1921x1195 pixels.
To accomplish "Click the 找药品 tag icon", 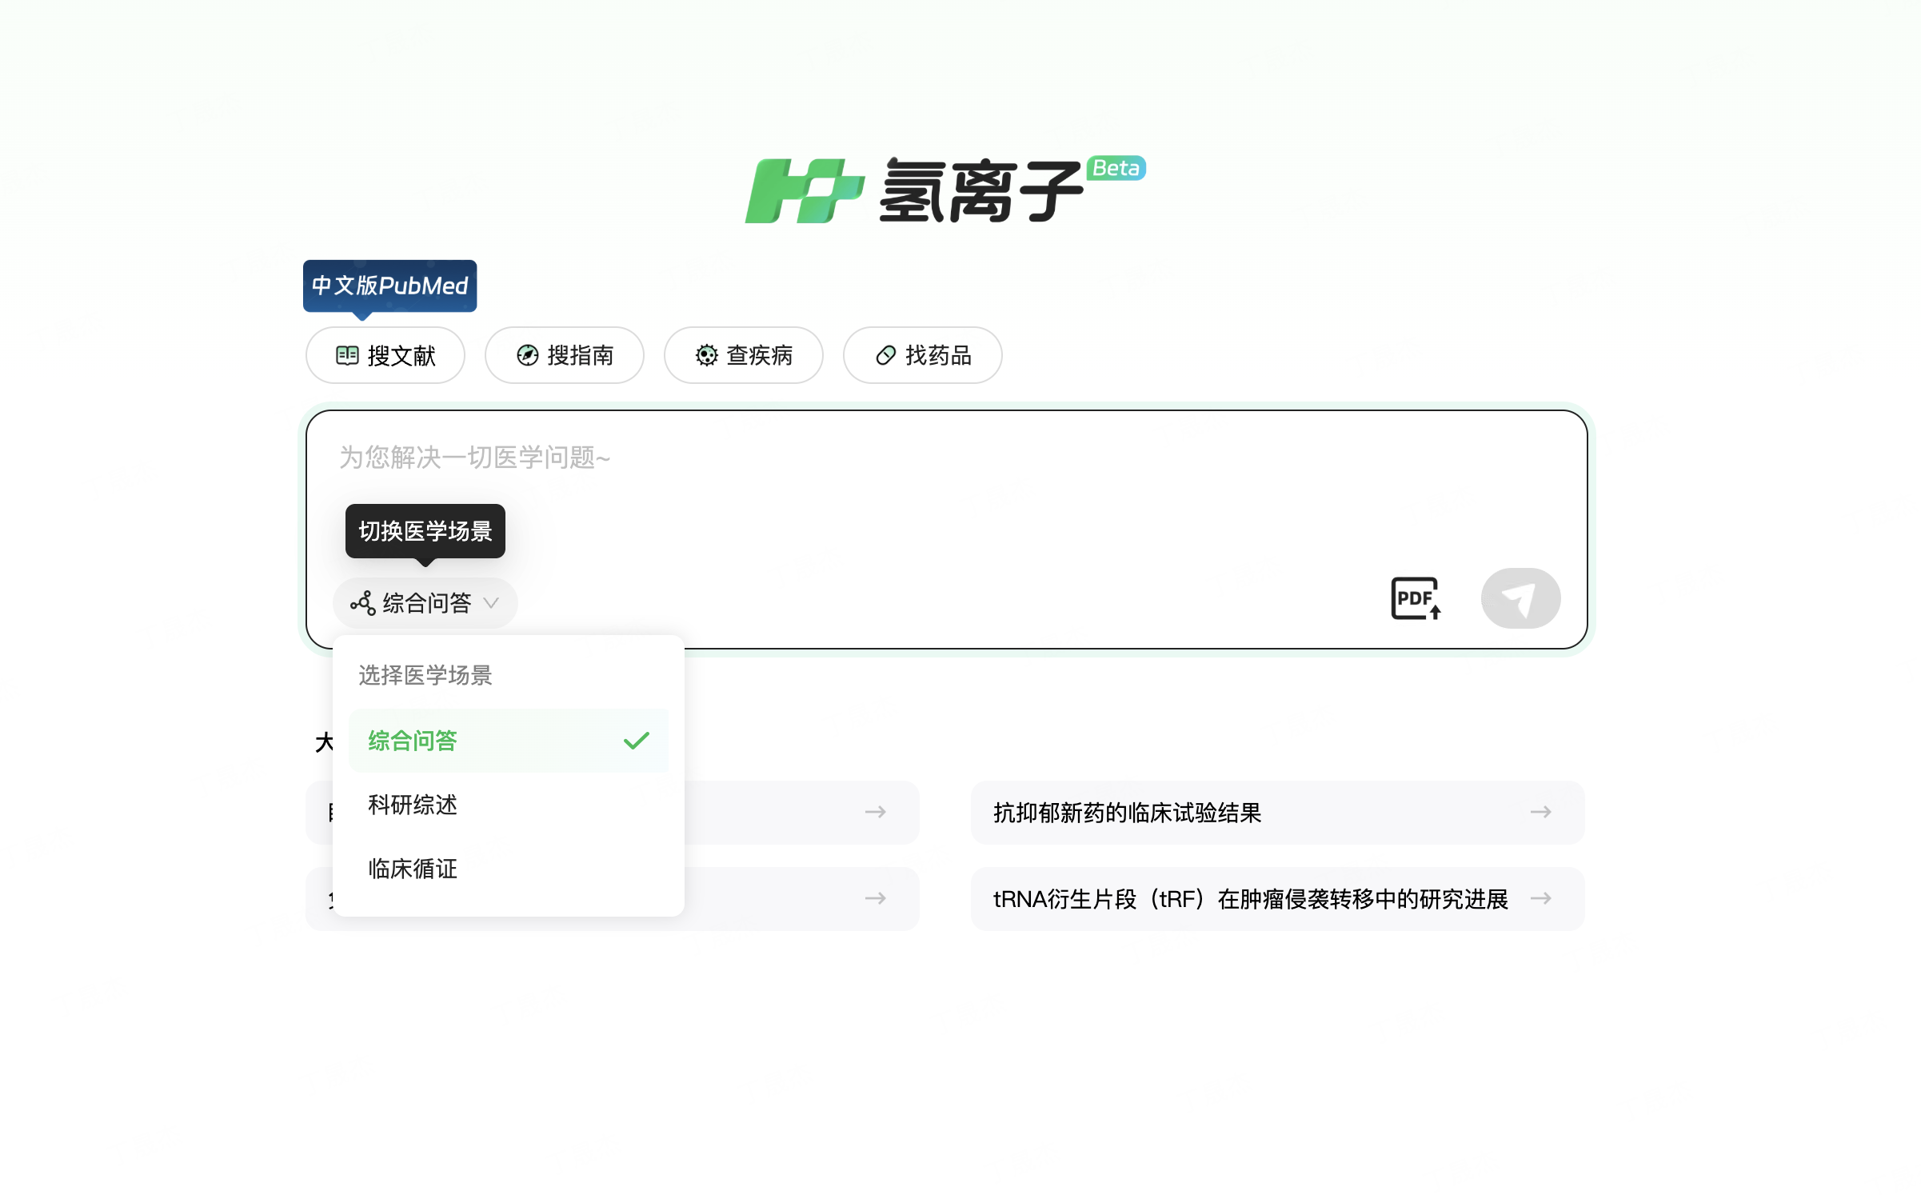I will tap(885, 355).
